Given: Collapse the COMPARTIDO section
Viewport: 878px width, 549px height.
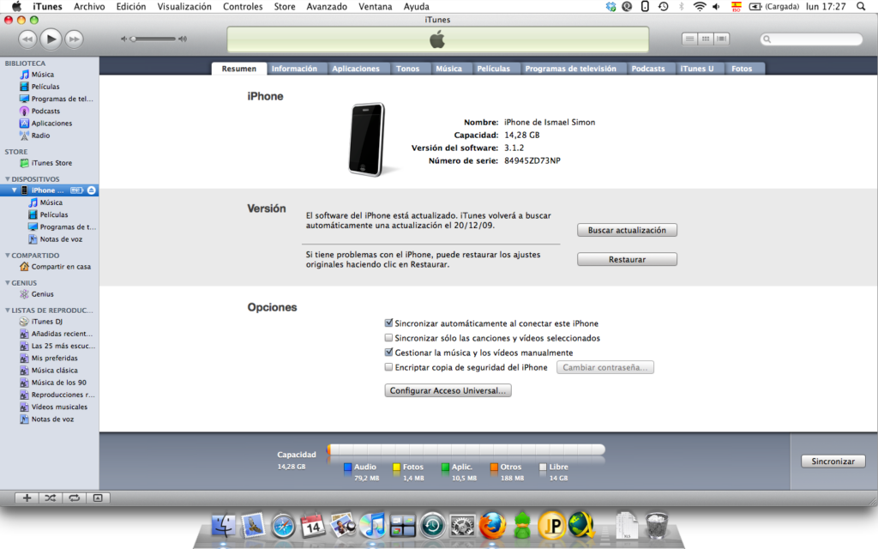Looking at the screenshot, I should click(x=7, y=256).
